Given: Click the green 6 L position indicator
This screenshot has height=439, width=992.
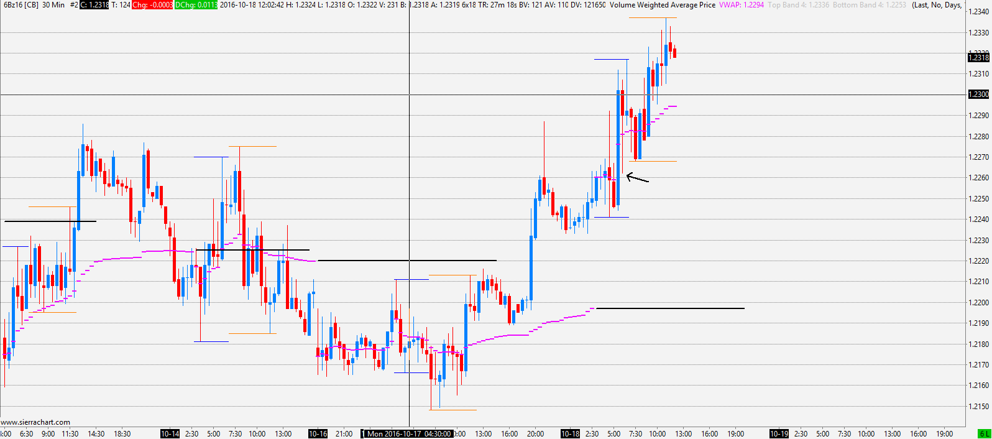Looking at the screenshot, I should 984,433.
